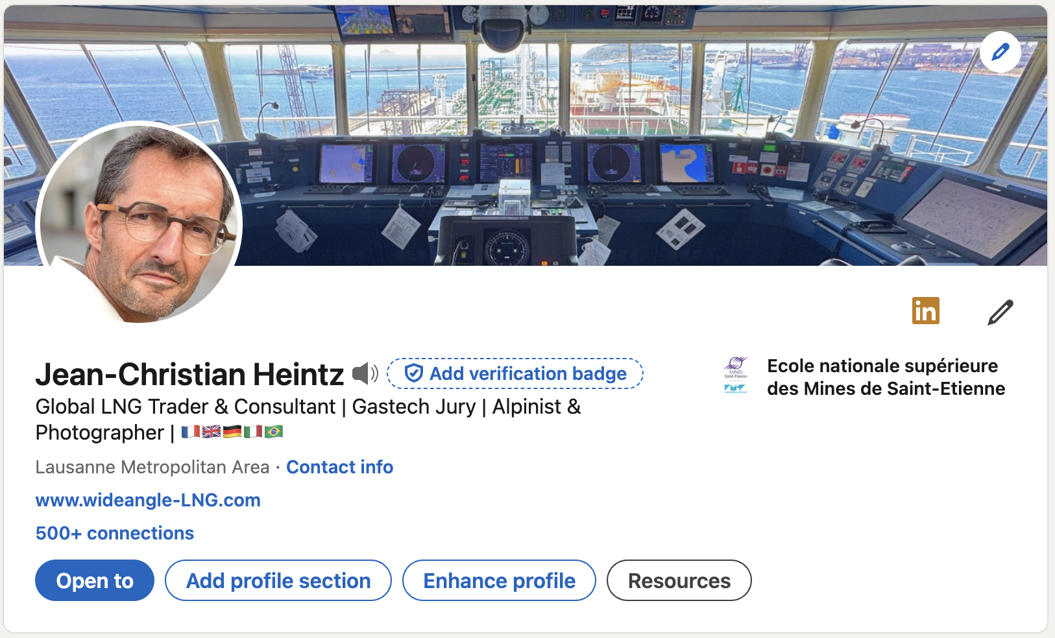Viewport: 1055px width, 638px height.
Task: Open Ecole nationale supérieure des Mines link
Action: [886, 377]
